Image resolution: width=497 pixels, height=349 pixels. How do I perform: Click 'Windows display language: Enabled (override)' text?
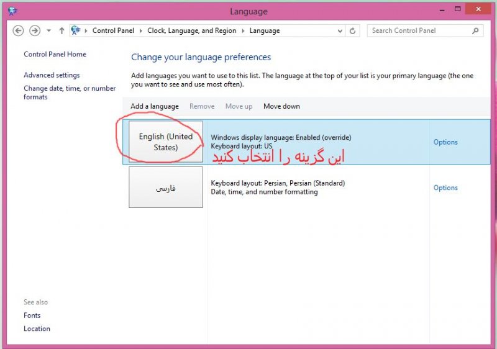[281, 137]
